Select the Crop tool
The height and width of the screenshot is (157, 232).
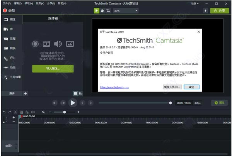pos(108,11)
